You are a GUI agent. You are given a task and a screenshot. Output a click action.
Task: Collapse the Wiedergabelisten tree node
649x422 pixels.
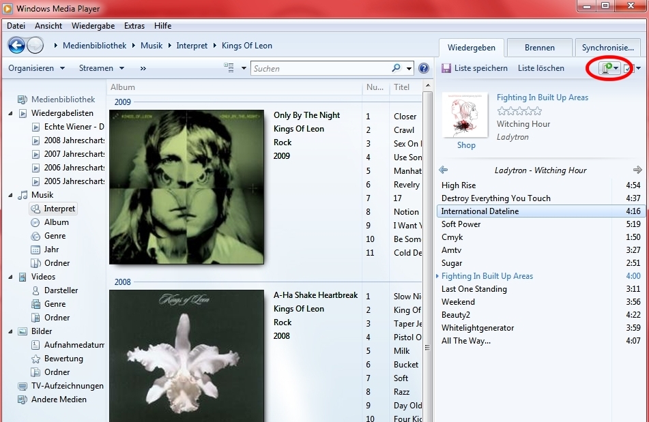[11, 113]
